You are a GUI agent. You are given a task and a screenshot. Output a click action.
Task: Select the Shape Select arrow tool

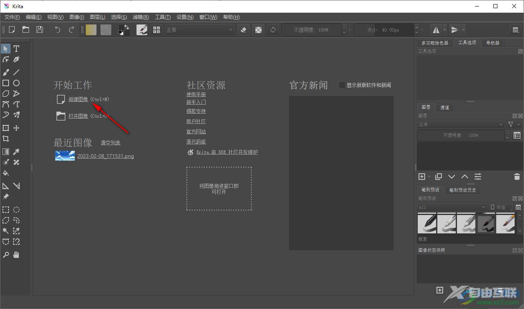coord(6,49)
